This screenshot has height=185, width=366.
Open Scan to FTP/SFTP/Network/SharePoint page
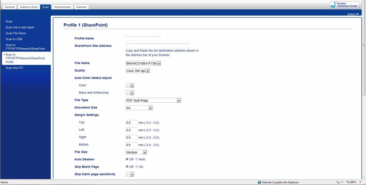(25, 47)
